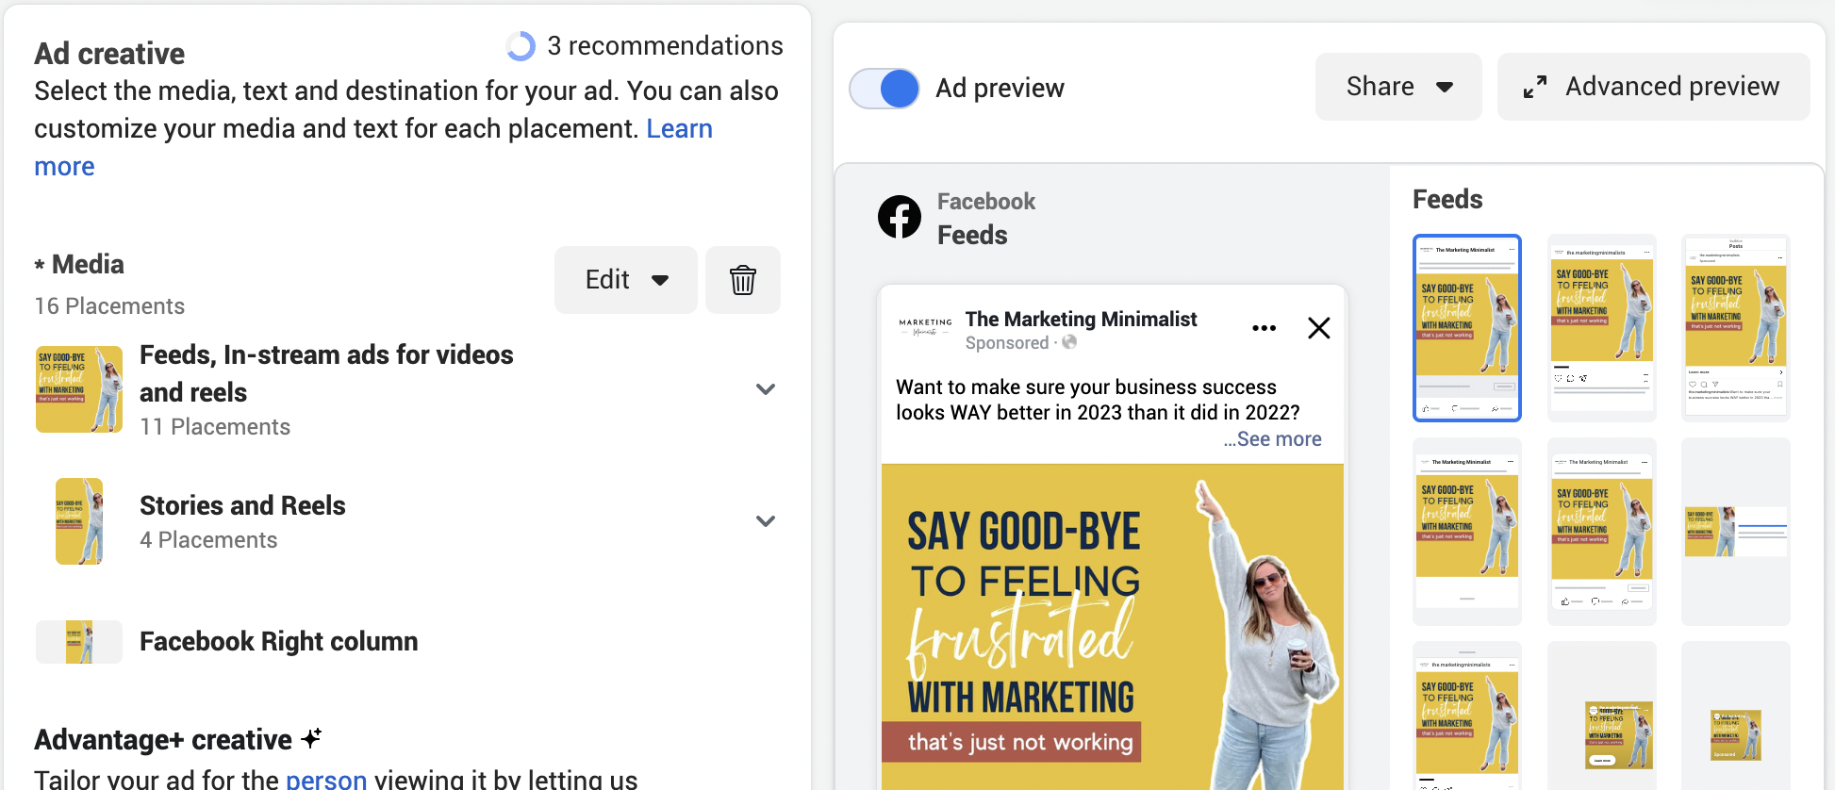Viewport: 1835px width, 790px height.
Task: Click the 3 recommendations indicator
Action: click(645, 45)
